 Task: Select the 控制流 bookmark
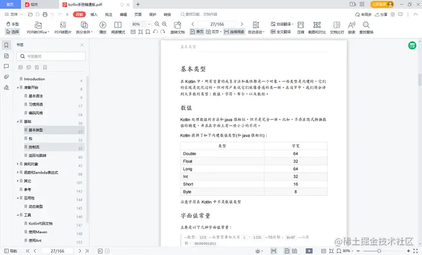(54, 147)
